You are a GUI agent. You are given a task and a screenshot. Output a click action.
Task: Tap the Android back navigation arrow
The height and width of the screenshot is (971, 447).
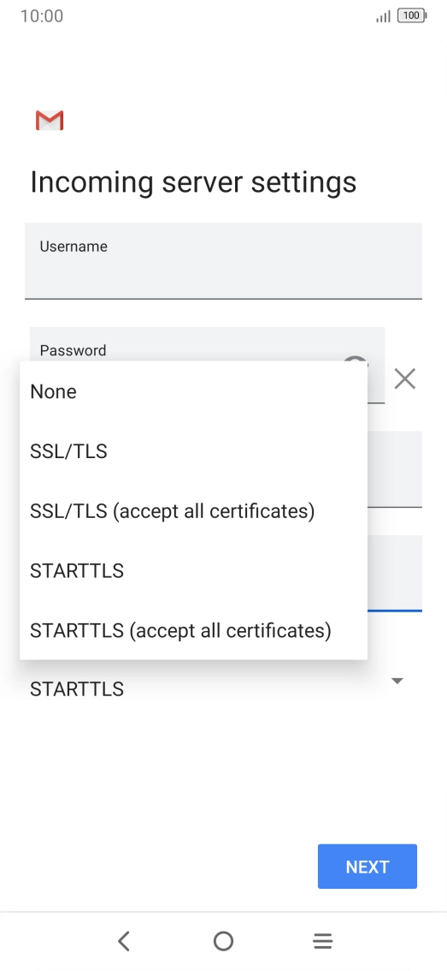click(x=124, y=941)
